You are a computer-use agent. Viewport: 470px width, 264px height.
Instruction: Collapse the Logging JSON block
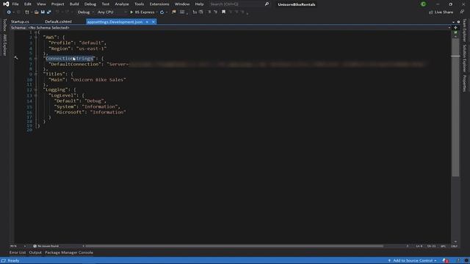[x=36, y=89]
